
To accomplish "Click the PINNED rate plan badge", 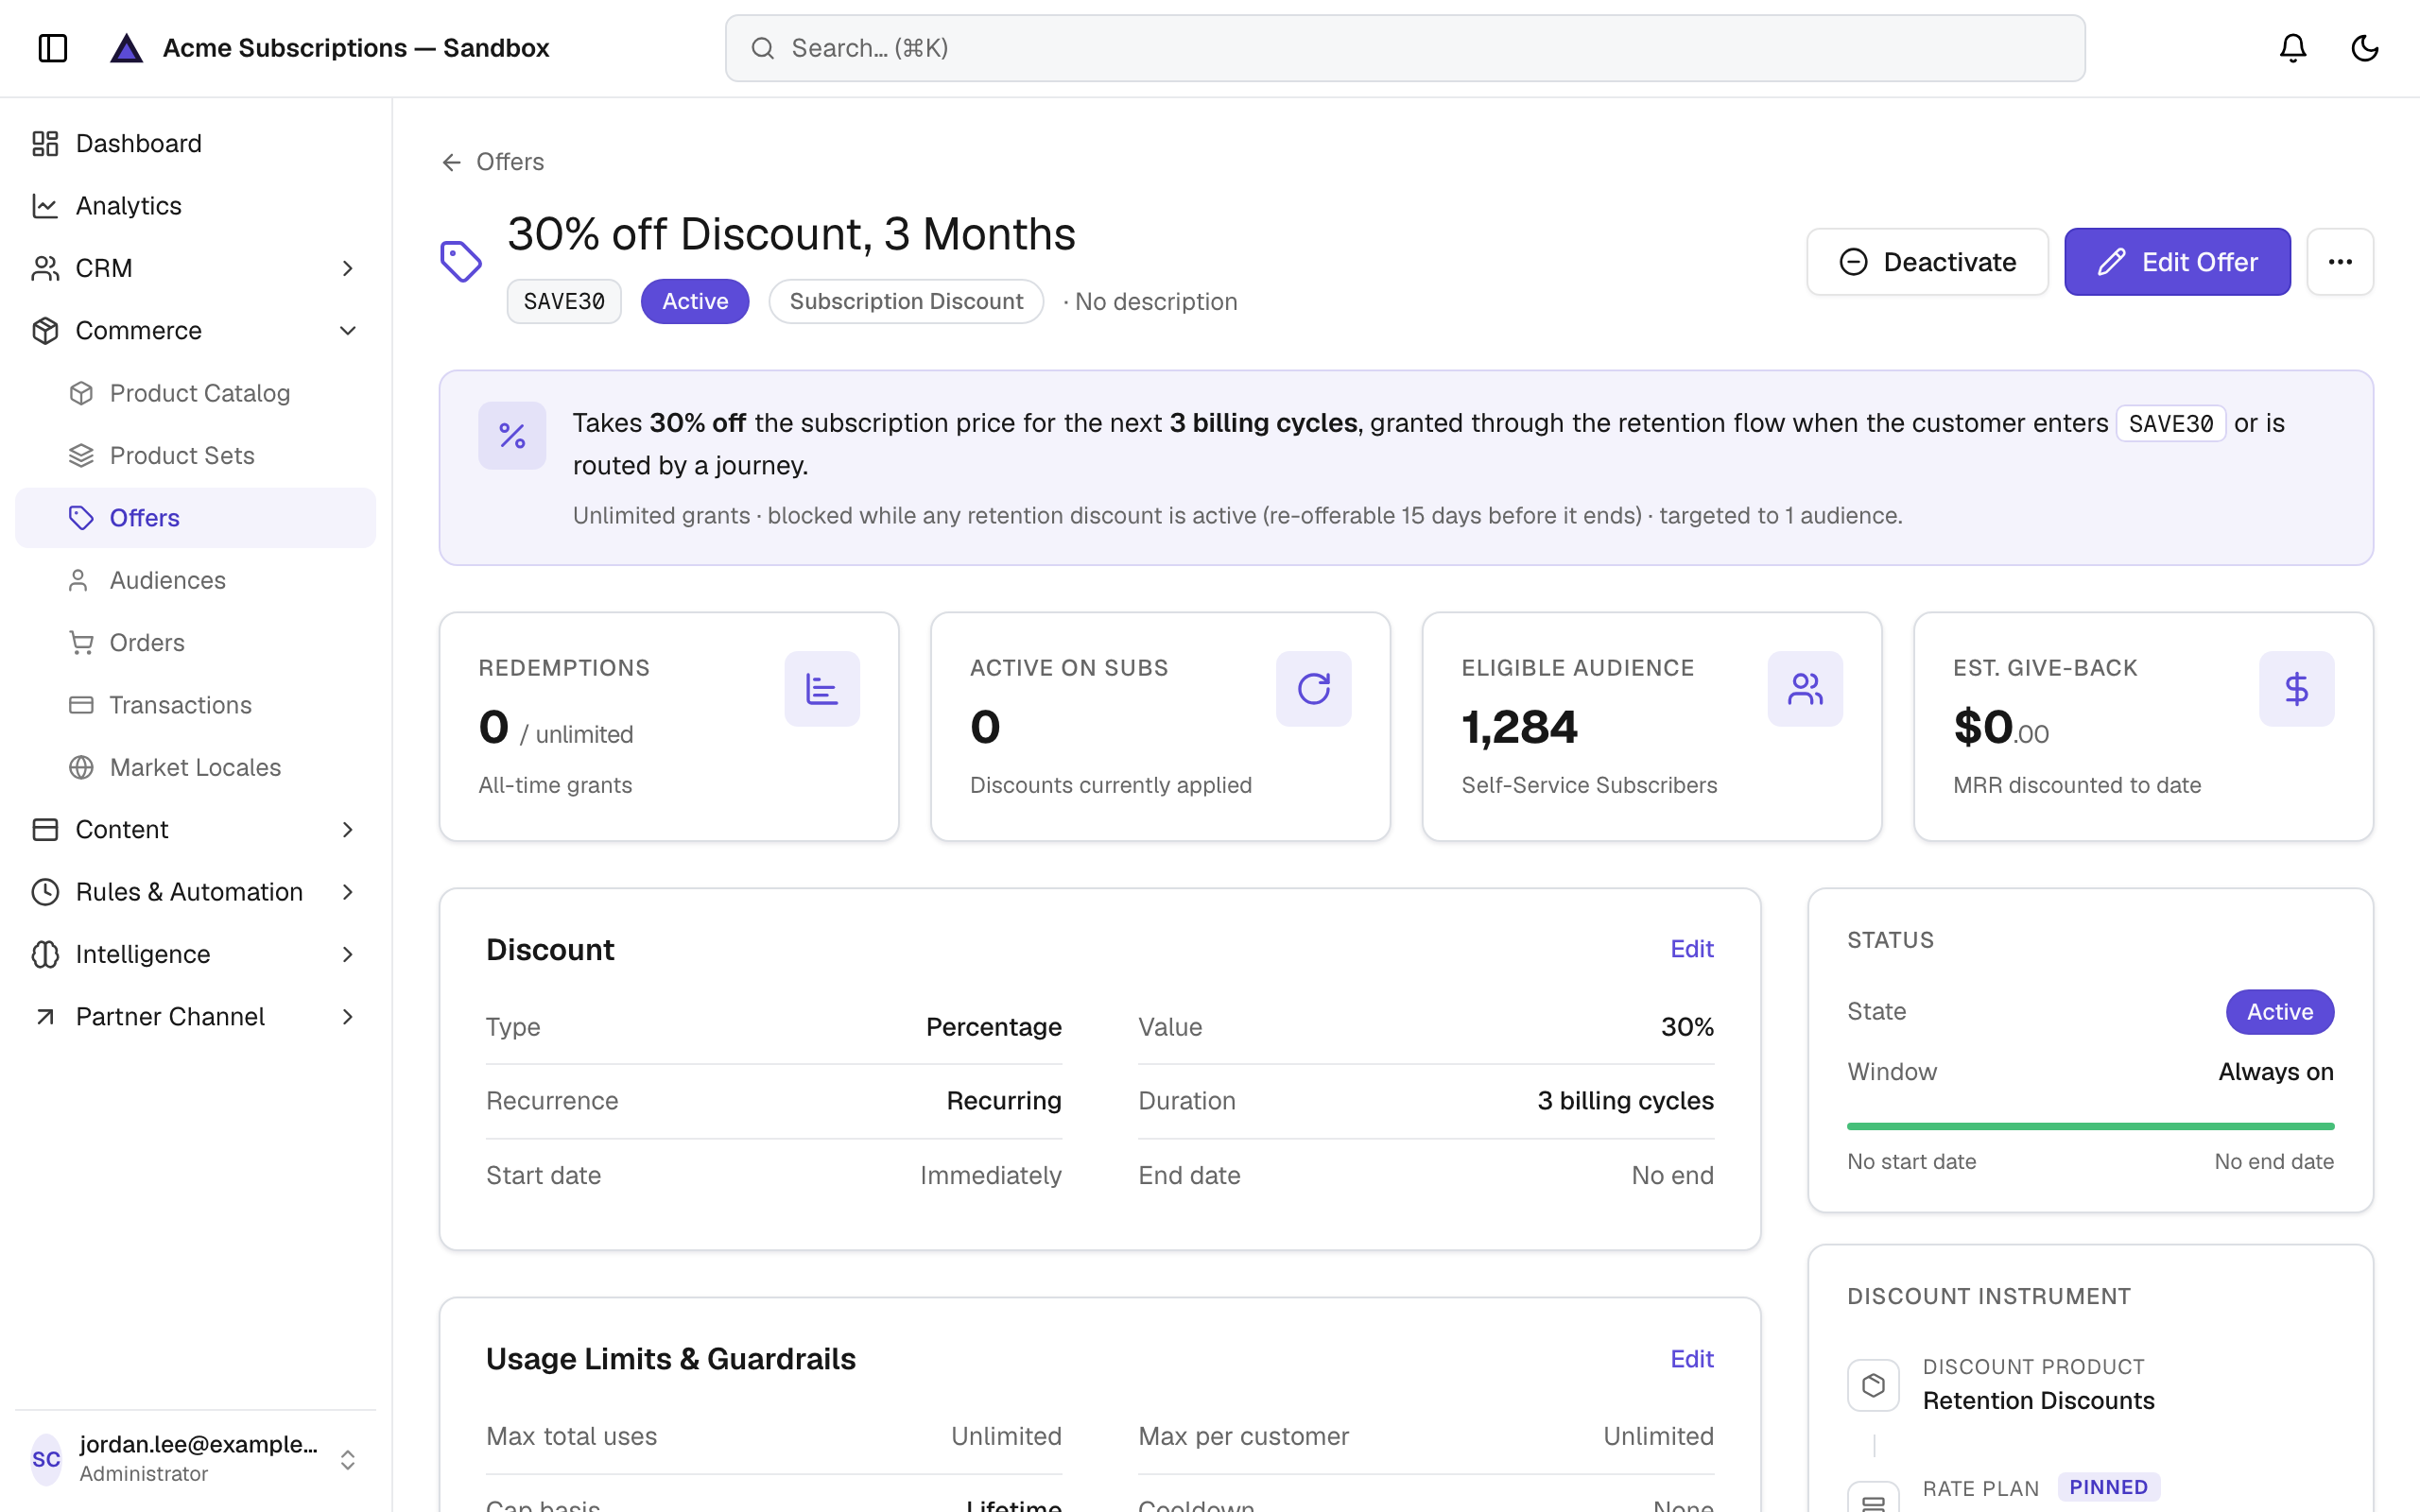I will (2108, 1487).
